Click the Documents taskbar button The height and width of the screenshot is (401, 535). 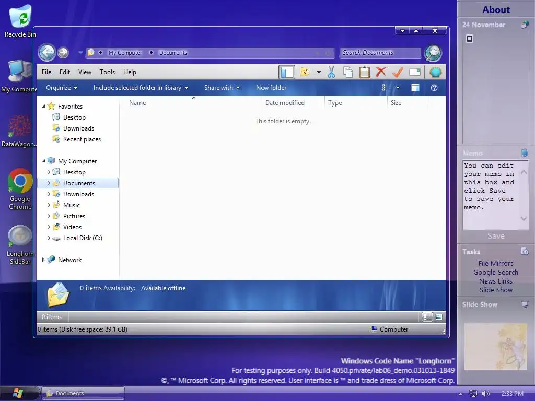[x=83, y=393]
